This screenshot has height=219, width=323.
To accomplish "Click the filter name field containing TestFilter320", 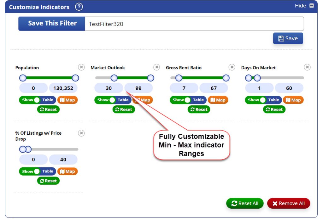I will click(x=194, y=24).
